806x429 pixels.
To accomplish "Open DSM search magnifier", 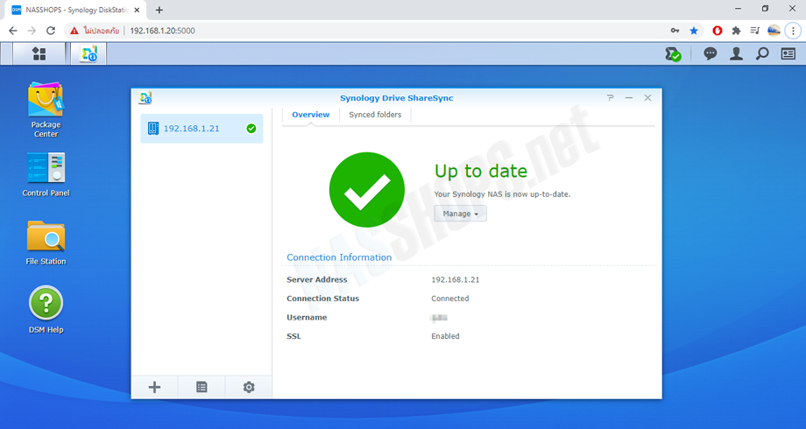I will point(762,53).
